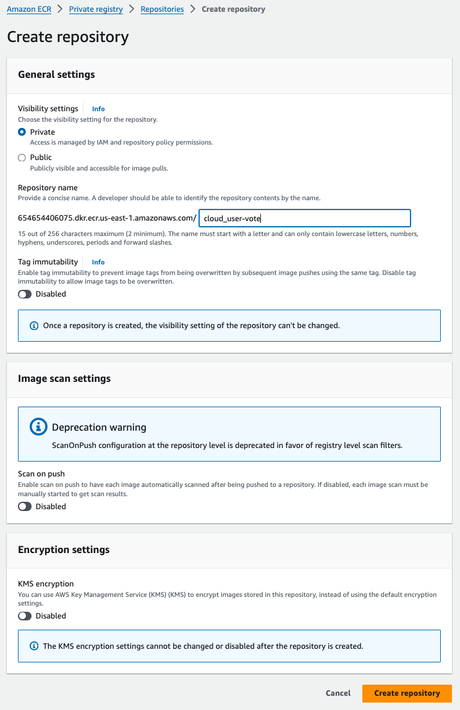Open Info link next to Visibility settings
The width and height of the screenshot is (460, 710).
pyautogui.click(x=98, y=109)
